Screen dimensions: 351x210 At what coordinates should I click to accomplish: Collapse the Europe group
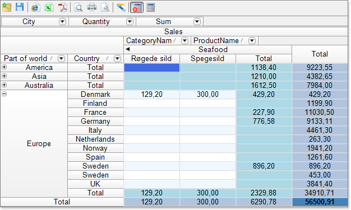pos(4,94)
